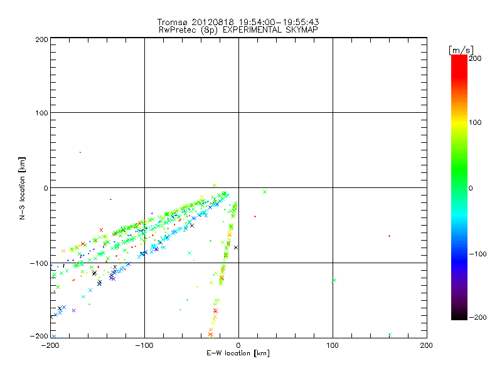Click the green cross at bottom right near E-W 160
This screenshot has width=502, height=376.
click(390, 335)
